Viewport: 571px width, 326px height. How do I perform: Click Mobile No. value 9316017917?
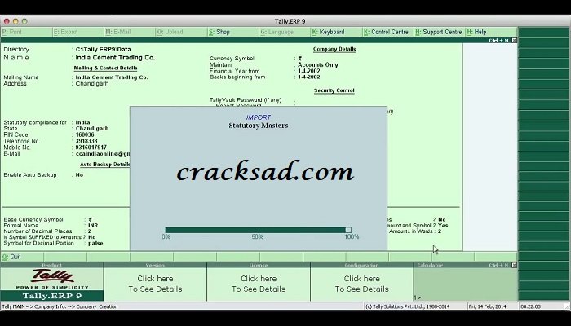(91, 148)
